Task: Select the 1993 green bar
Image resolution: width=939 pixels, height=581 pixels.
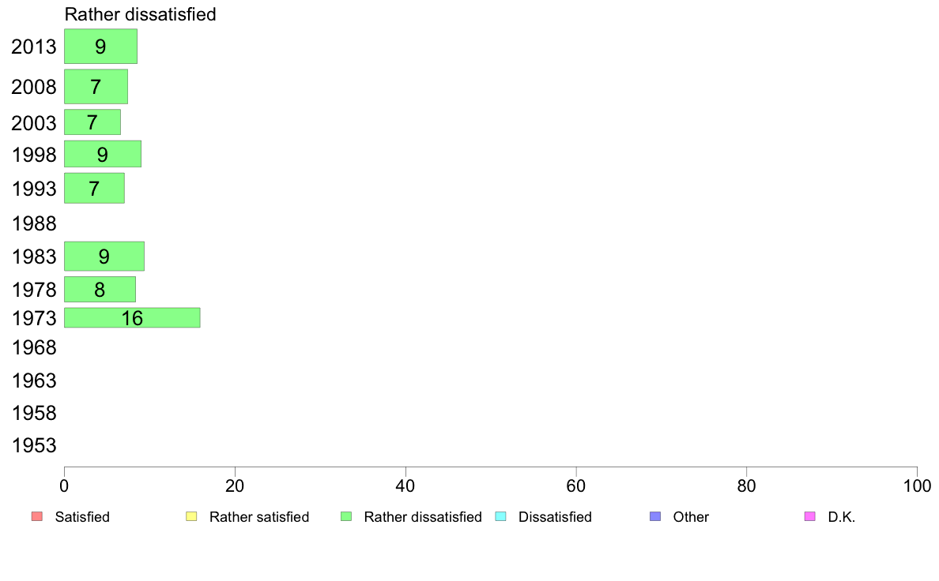Action: [94, 188]
